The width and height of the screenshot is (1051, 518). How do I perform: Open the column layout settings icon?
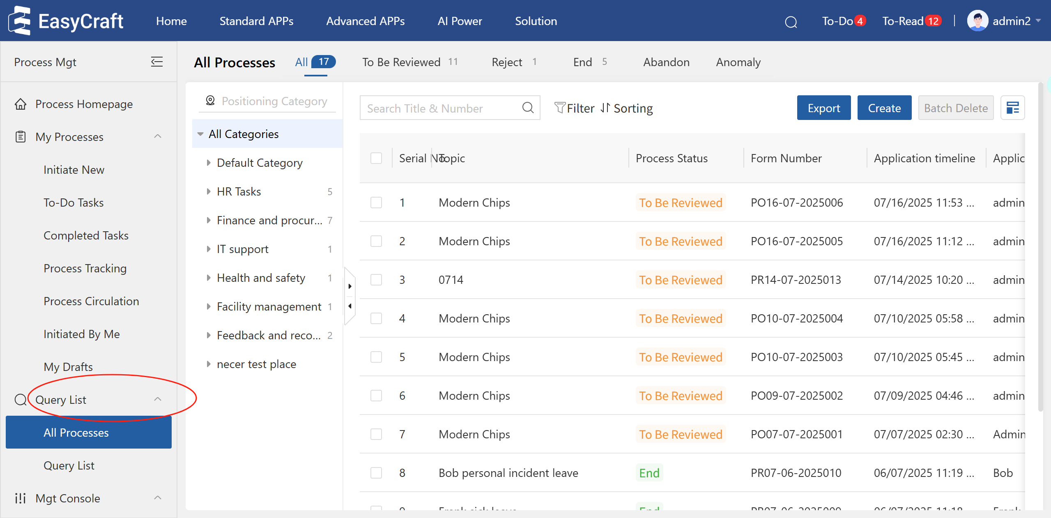click(x=1012, y=108)
